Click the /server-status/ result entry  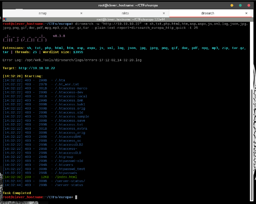70,181
